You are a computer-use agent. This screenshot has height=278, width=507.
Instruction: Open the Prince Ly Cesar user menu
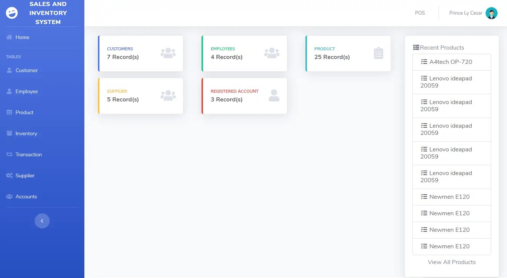click(466, 13)
